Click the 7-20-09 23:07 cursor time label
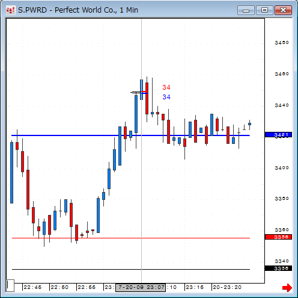298x298 pixels. click(x=141, y=288)
